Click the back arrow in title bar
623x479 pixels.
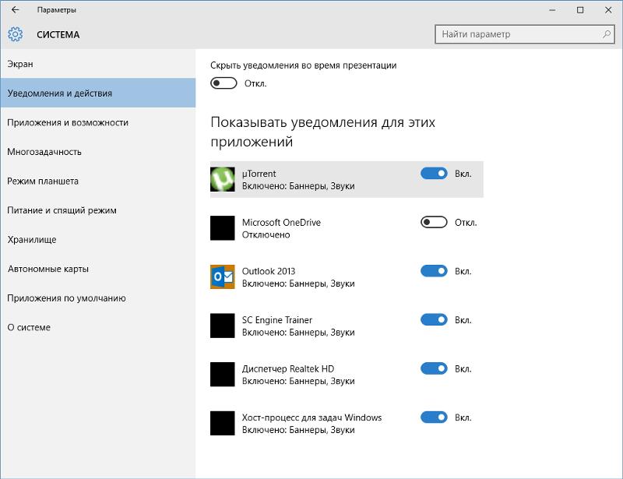pos(15,10)
